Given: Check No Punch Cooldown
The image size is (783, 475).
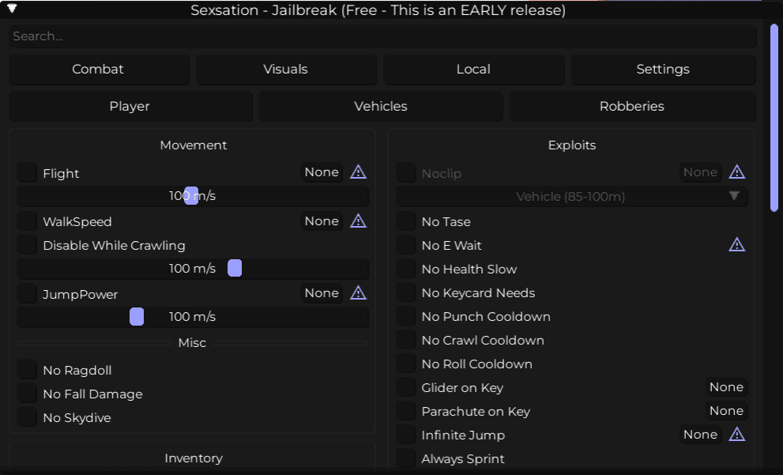Looking at the screenshot, I should pos(406,316).
